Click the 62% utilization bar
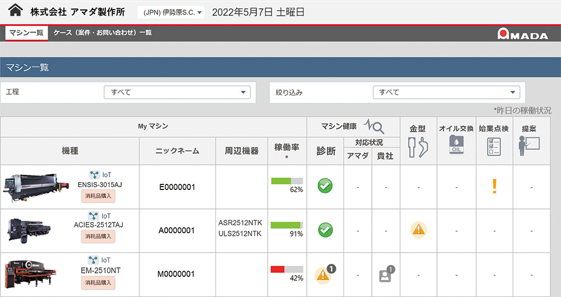The width and height of the screenshot is (561, 297). click(287, 181)
